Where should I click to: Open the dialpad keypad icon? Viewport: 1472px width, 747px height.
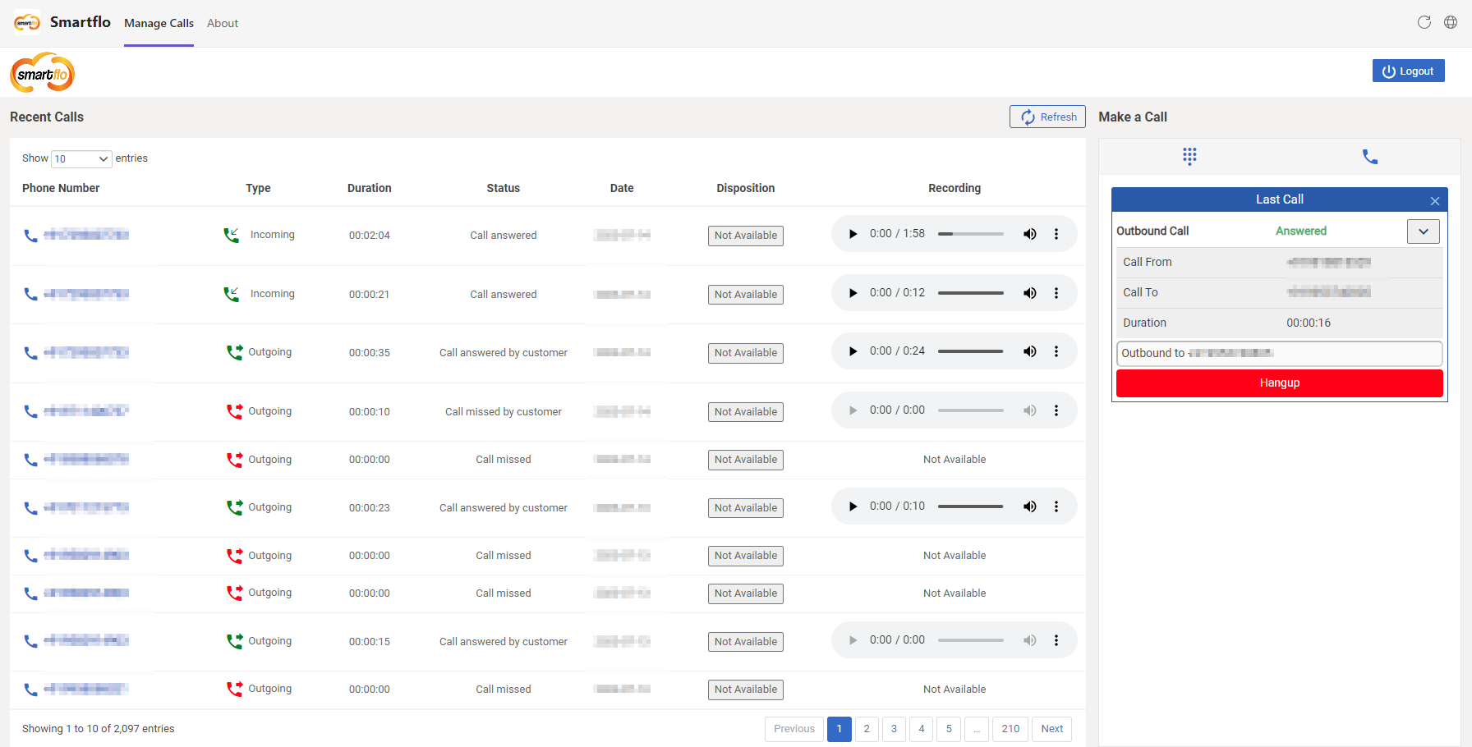click(1189, 156)
